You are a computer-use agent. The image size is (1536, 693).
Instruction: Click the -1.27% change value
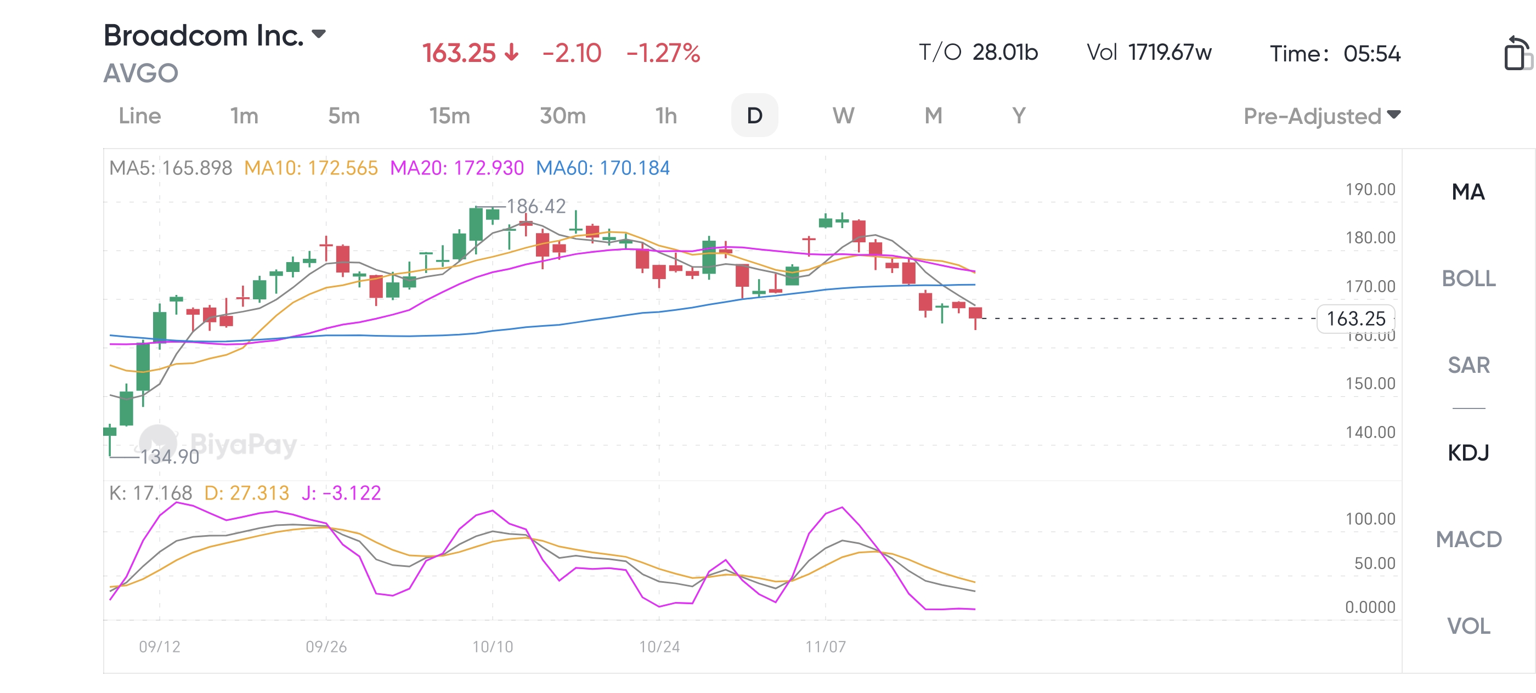[663, 53]
